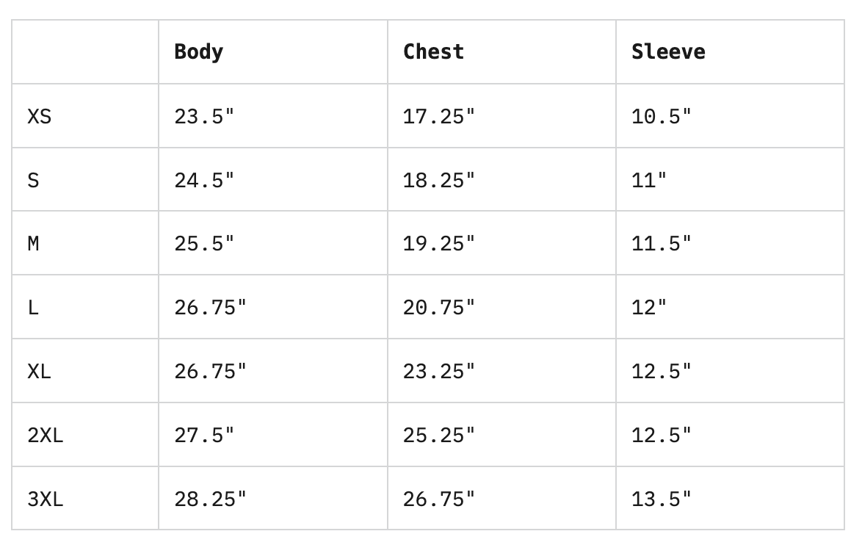Select the M size row label

coord(34,244)
